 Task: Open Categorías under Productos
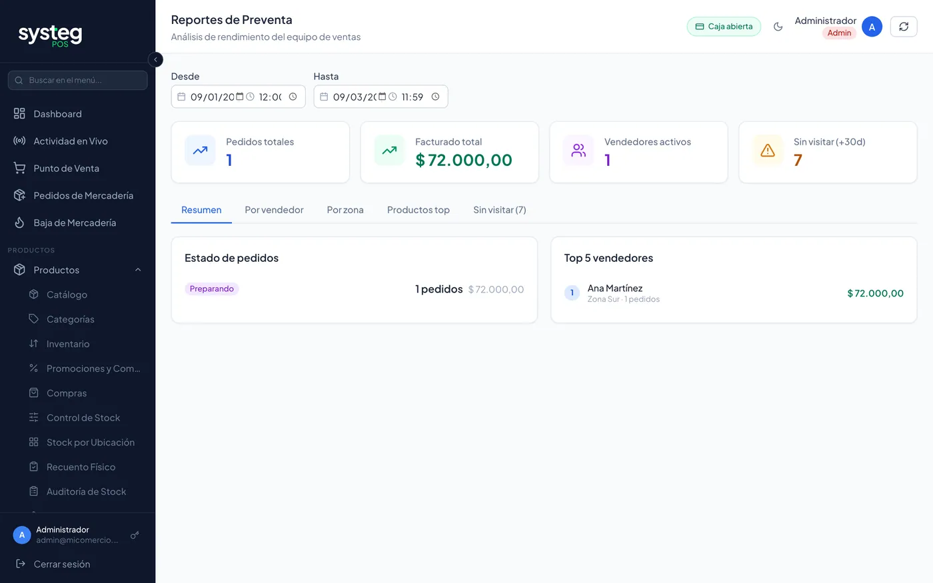[84, 319]
